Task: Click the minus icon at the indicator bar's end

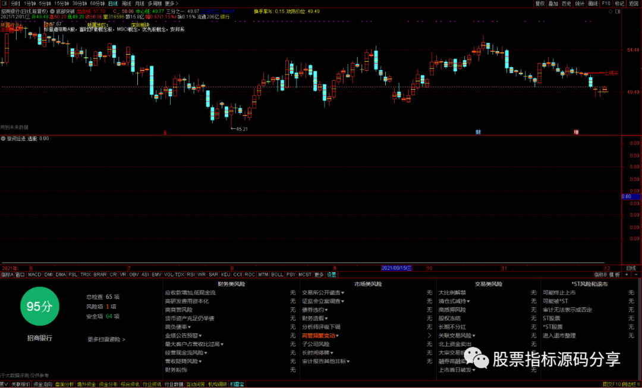Action: [636, 275]
